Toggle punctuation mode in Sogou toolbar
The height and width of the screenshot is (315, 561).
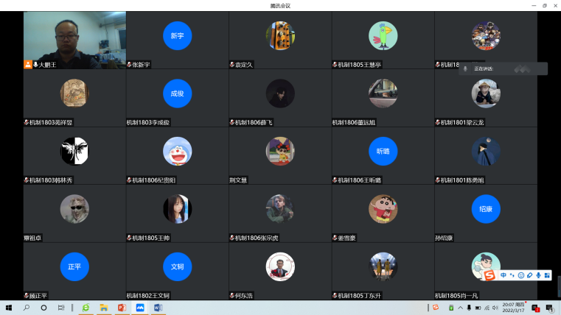(512, 275)
